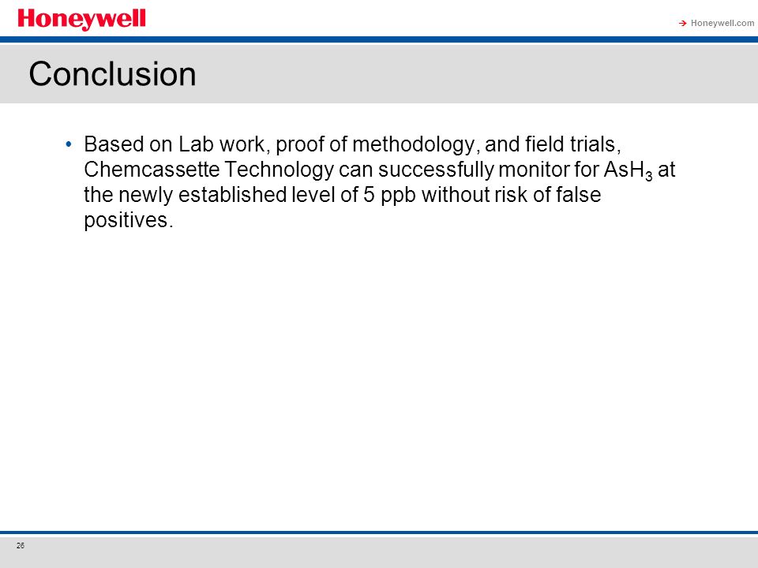Click the bottom blue divider line
The width and height of the screenshot is (758, 568).
[x=379, y=532]
